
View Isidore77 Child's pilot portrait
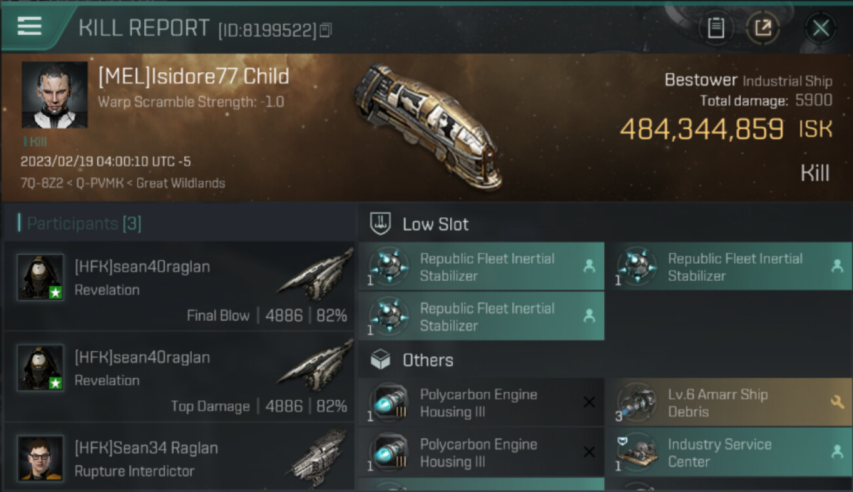[54, 94]
